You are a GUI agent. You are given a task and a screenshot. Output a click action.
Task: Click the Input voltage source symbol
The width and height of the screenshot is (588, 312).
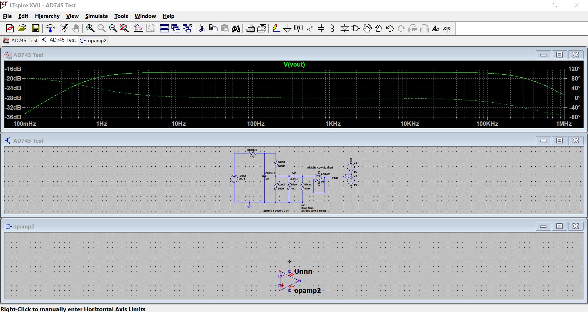point(234,178)
